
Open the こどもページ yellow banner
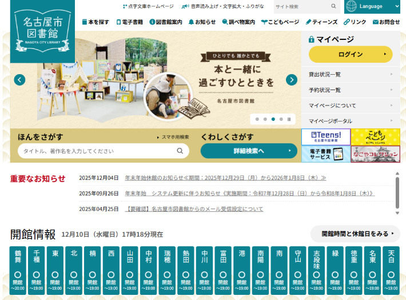click(375, 137)
